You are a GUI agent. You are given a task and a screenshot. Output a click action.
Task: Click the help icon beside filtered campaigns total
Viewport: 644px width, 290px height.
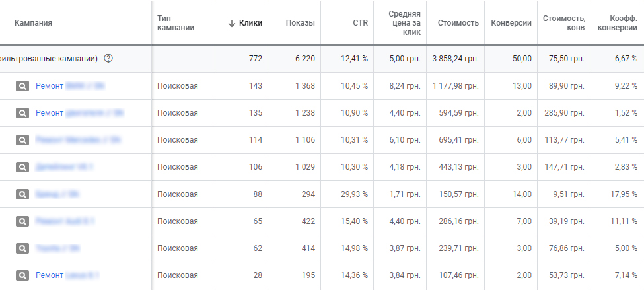point(108,58)
